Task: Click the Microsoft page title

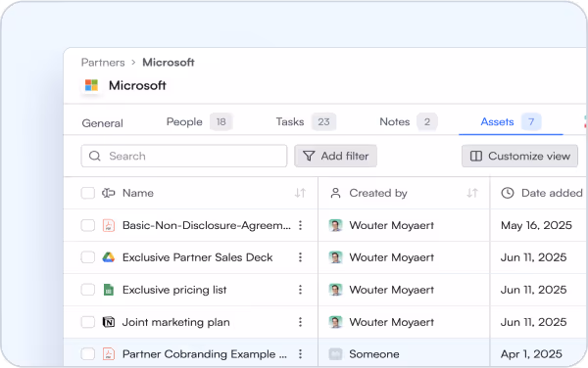Action: tap(137, 85)
